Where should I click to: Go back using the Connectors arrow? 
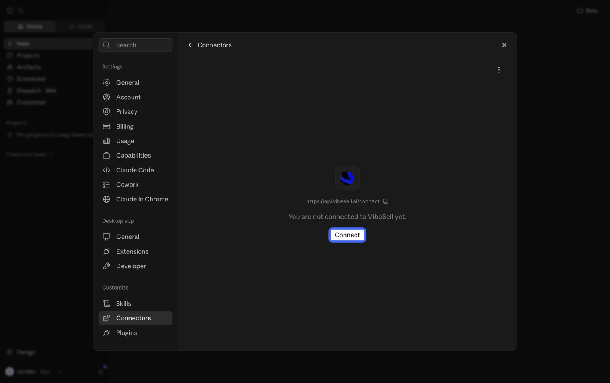coord(191,45)
